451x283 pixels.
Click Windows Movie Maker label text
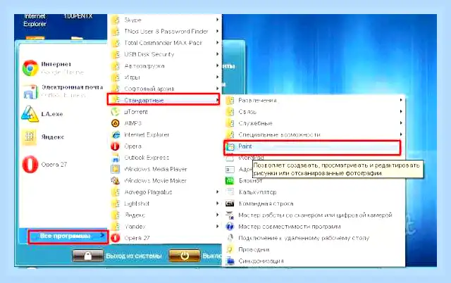click(155, 180)
